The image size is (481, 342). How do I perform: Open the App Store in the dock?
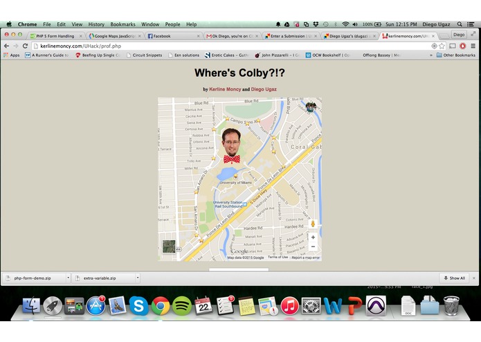tap(96, 305)
